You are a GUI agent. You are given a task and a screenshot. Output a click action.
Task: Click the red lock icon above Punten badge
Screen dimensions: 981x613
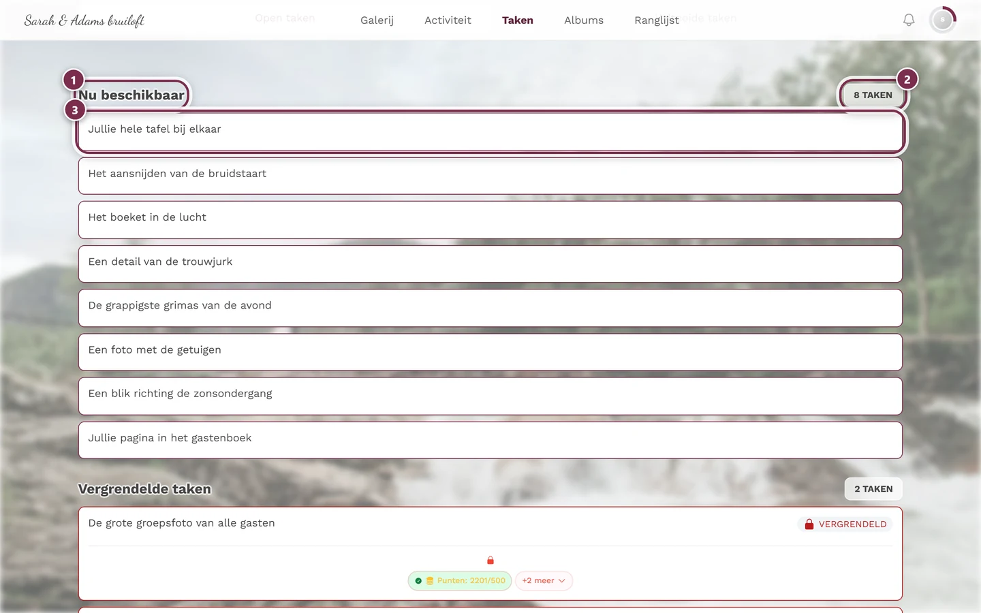coord(490,561)
